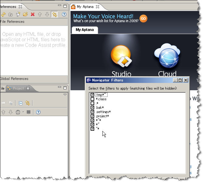Close the My Aptana editor tab
203x182 pixels.
(x=98, y=7)
